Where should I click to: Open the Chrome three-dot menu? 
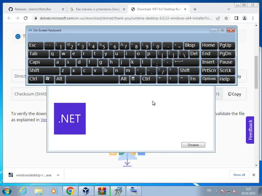point(253,18)
